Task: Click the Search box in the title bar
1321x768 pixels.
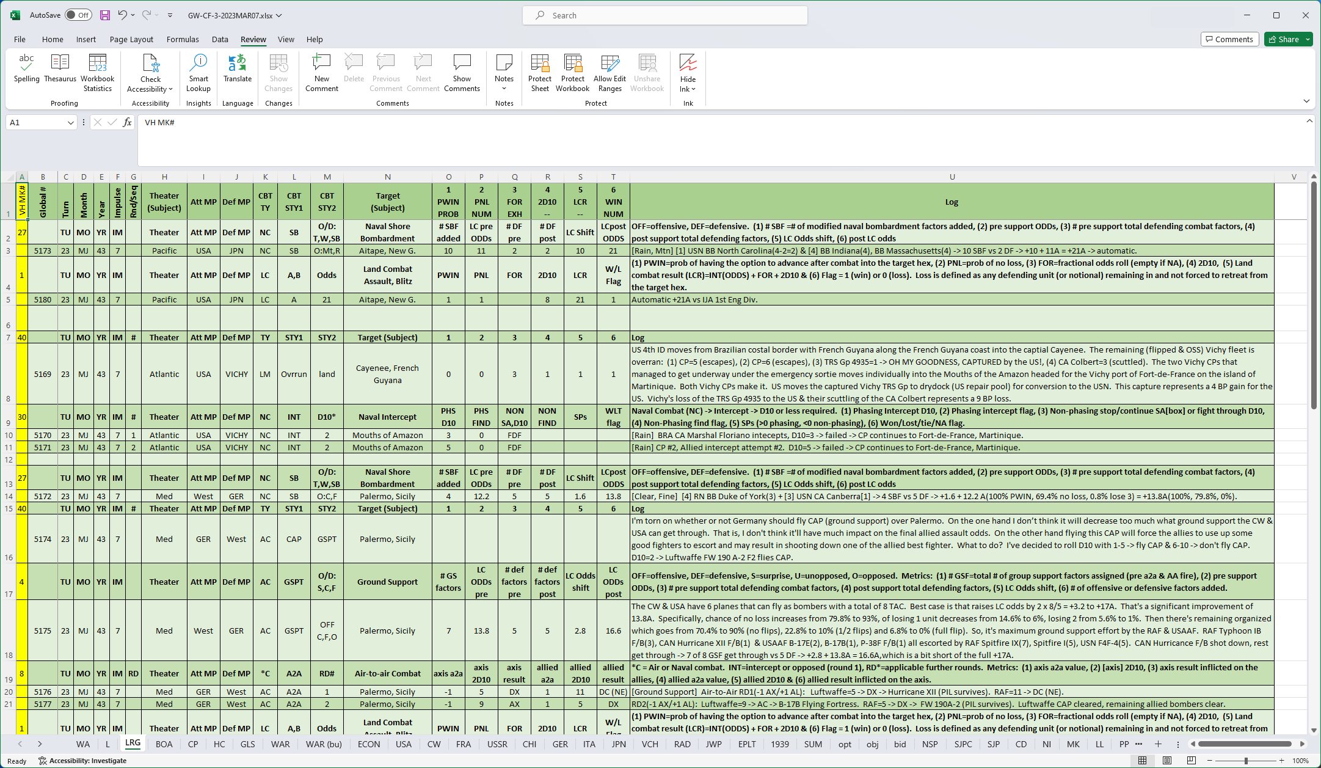Action: [x=664, y=15]
